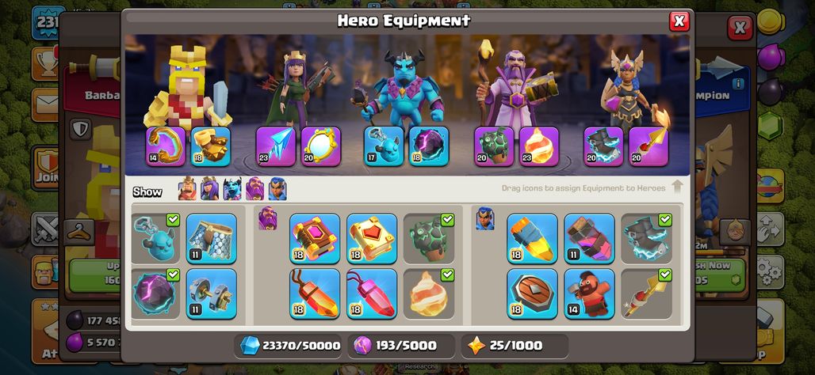Select the Hog Rider Puppet equipment

[589, 294]
